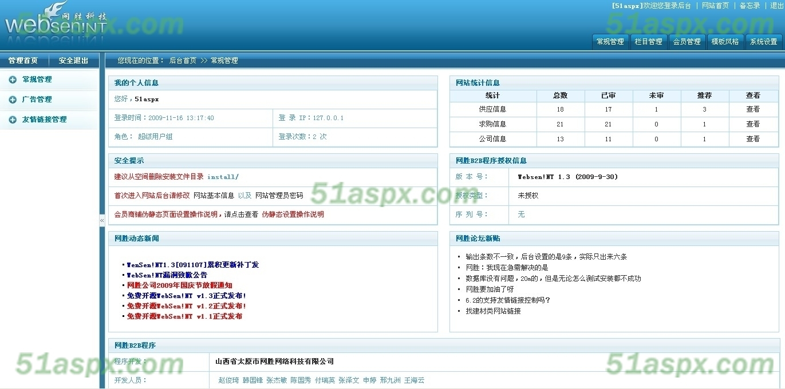Select 友情链接管理 label in left sidebar
Screen dimensions: 785x389
[x=44, y=120]
